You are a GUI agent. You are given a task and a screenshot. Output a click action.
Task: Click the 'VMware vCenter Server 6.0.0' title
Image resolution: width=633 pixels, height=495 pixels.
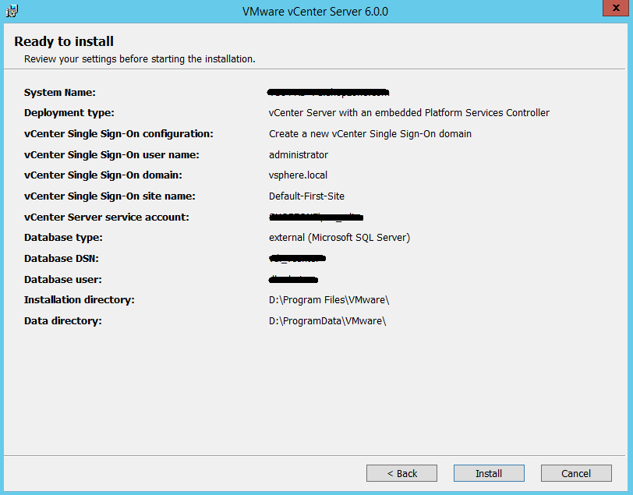(315, 12)
